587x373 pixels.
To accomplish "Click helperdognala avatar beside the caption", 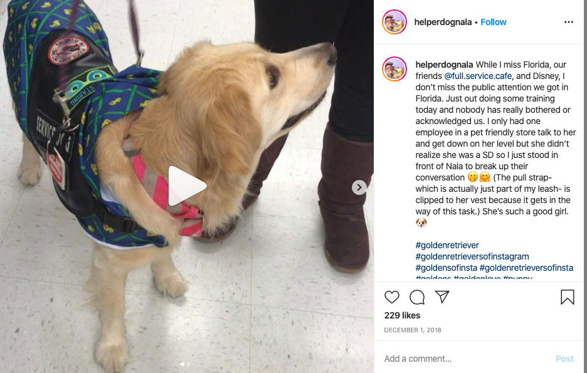I will (x=394, y=69).
